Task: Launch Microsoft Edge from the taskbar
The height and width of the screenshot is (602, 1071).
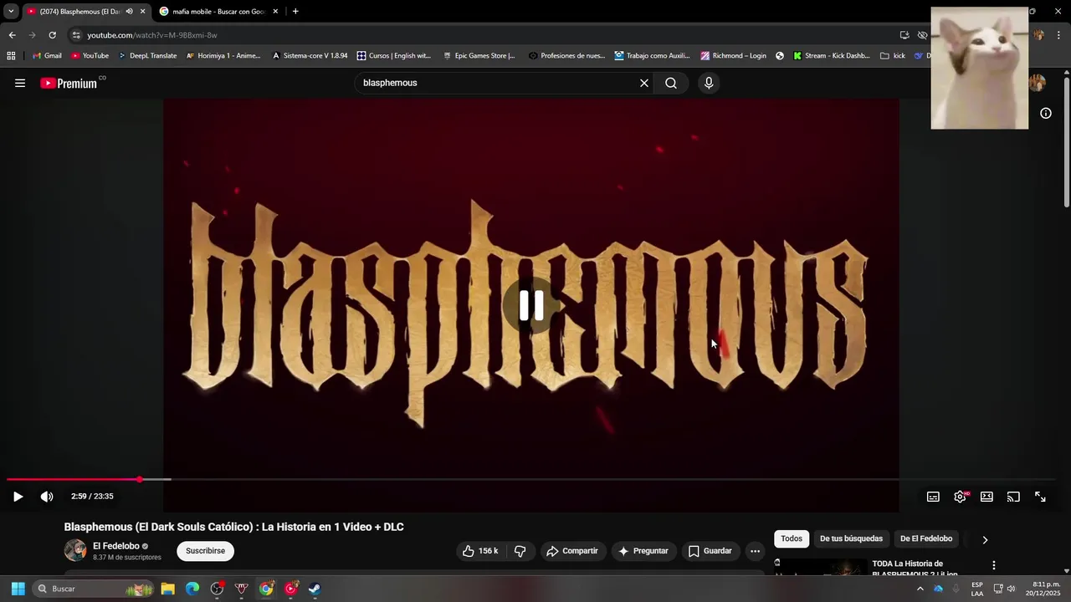Action: click(x=192, y=589)
